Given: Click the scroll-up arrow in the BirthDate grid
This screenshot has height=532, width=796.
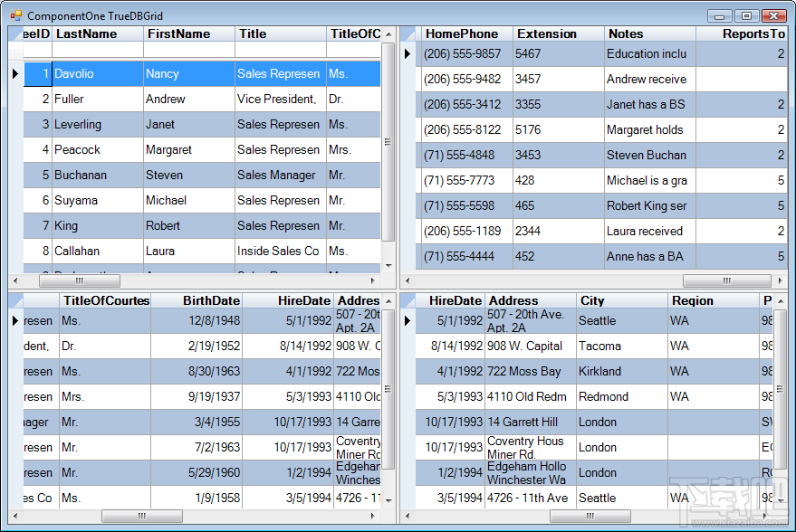Looking at the screenshot, I should [388, 301].
